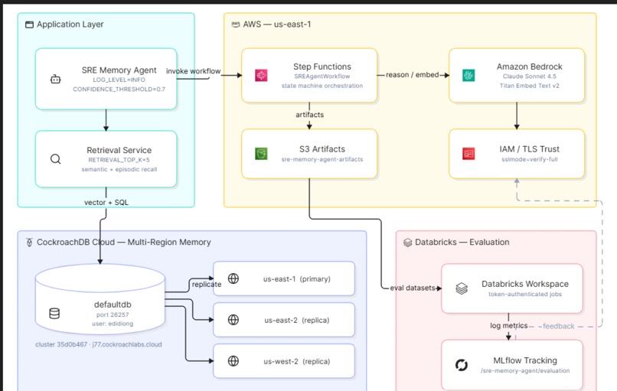Screen dimensions: 617x391
Task: Select the us-east-1 (primary) region label
Action: pyautogui.click(x=297, y=279)
